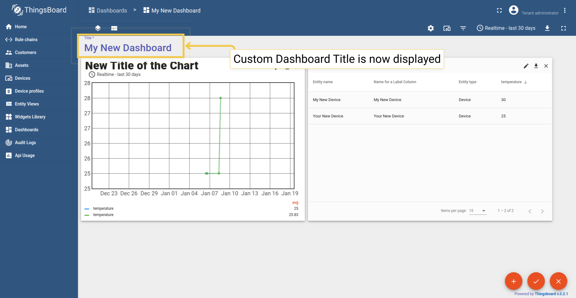Image resolution: width=576 pixels, height=298 pixels.
Task: Select Dashboards in sidebar
Action: (x=39, y=130)
